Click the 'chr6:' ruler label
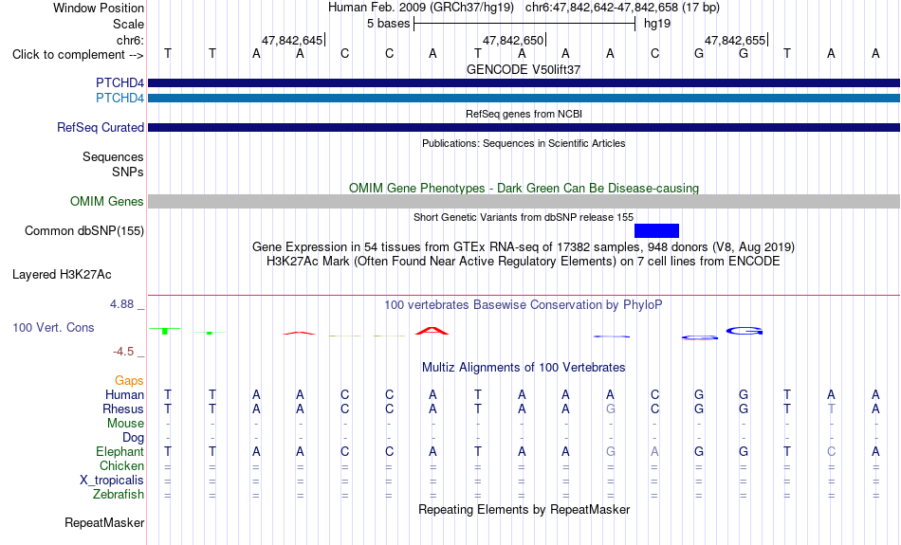Screen dimensions: 901x545 coord(130,40)
